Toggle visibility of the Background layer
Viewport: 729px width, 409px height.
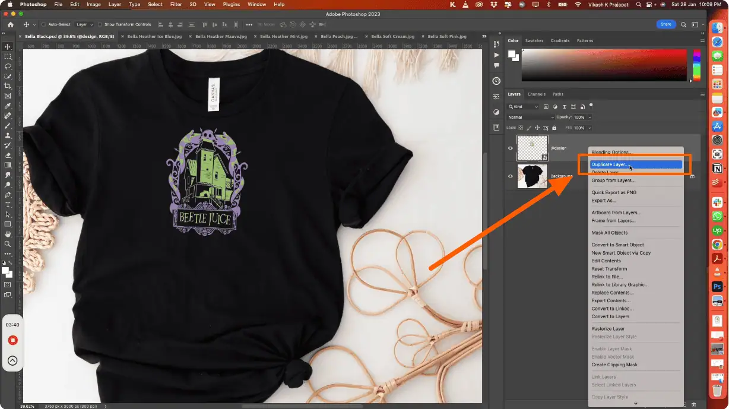(x=510, y=176)
